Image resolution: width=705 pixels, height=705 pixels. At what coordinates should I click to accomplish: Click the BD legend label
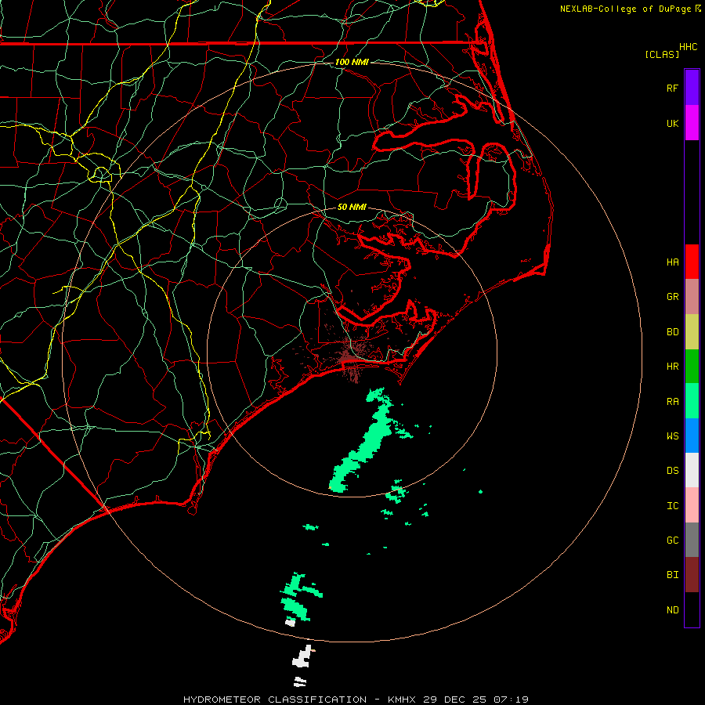tap(673, 332)
